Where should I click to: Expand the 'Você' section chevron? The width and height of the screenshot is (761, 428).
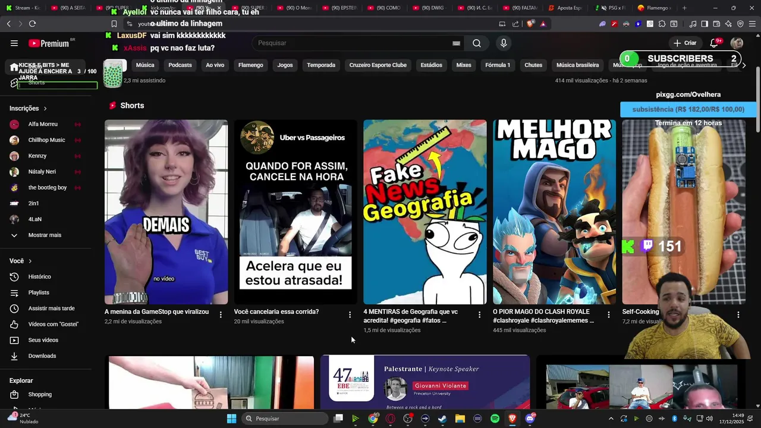pyautogui.click(x=30, y=262)
